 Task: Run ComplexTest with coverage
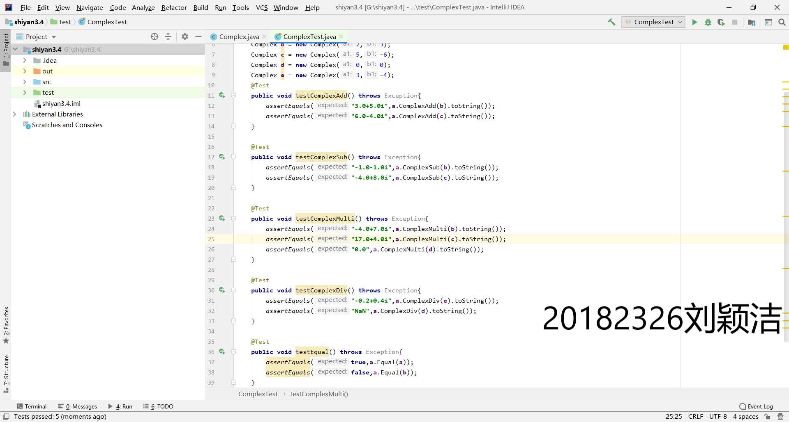point(721,22)
